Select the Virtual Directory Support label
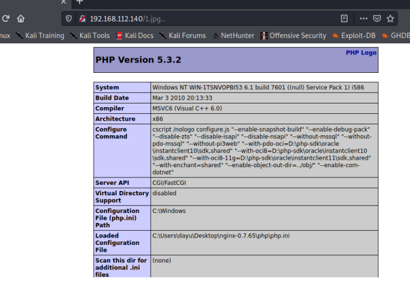This screenshot has height=281, width=410. point(122,197)
